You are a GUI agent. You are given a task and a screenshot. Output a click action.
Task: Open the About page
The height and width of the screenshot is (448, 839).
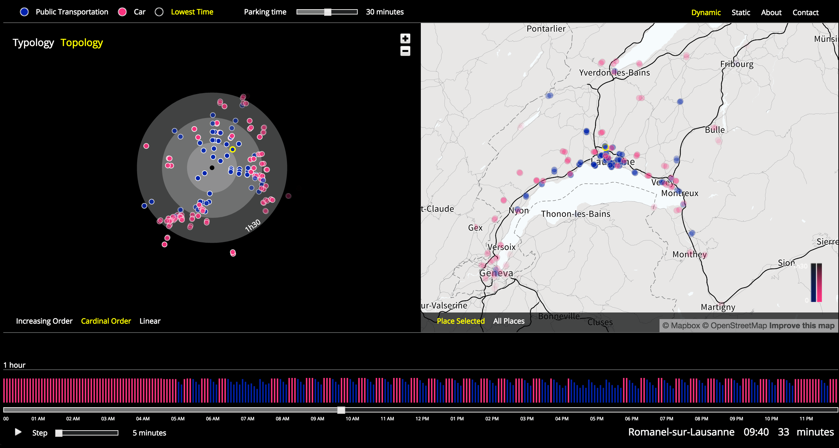point(771,12)
